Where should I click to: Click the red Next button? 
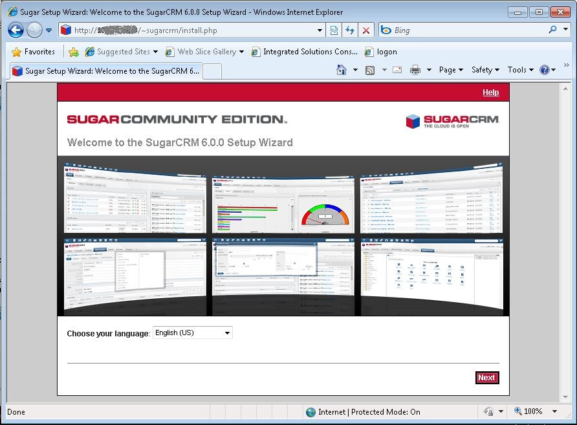(487, 378)
